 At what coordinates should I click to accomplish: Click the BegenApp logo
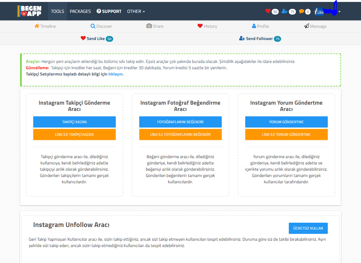(29, 11)
